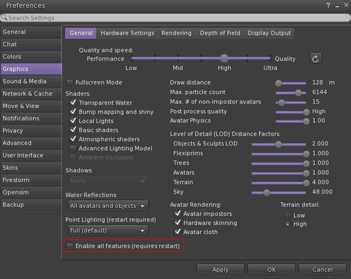The width and height of the screenshot is (351, 279).
Task: Select Low terrain detail
Action: click(288, 215)
